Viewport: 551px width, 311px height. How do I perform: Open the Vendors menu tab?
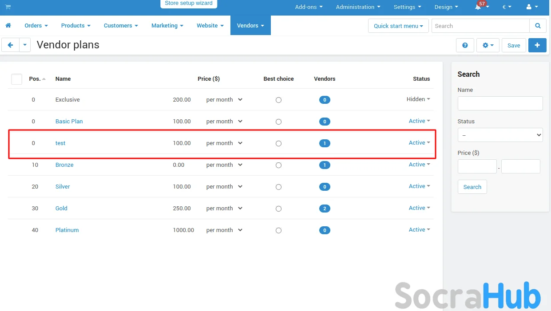250,26
